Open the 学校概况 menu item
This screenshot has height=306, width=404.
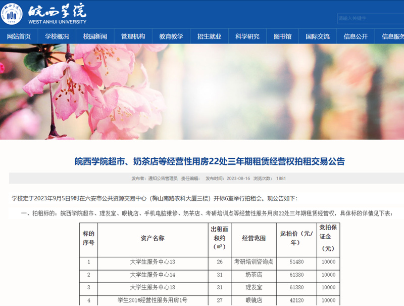[57, 36]
